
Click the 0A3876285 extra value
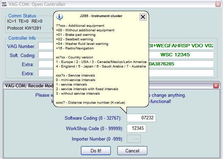(x=162, y=64)
